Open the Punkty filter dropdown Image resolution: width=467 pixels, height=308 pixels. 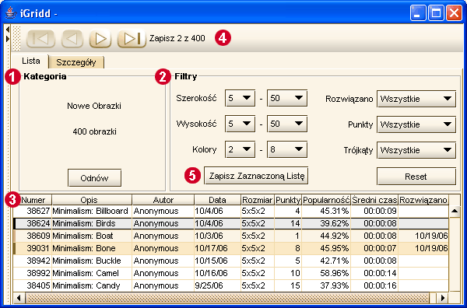click(x=416, y=124)
